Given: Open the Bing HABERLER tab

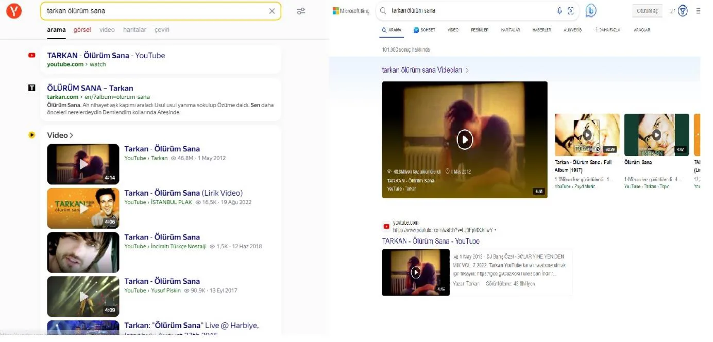Looking at the screenshot, I should [541, 30].
